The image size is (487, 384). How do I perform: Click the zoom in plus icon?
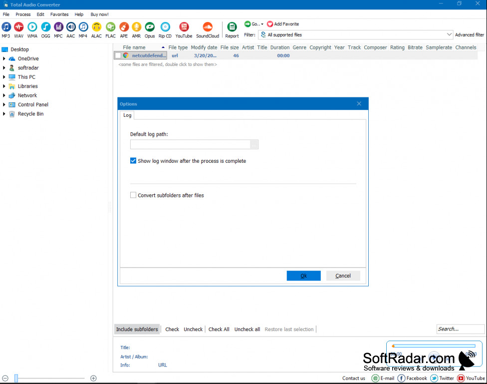click(93, 378)
